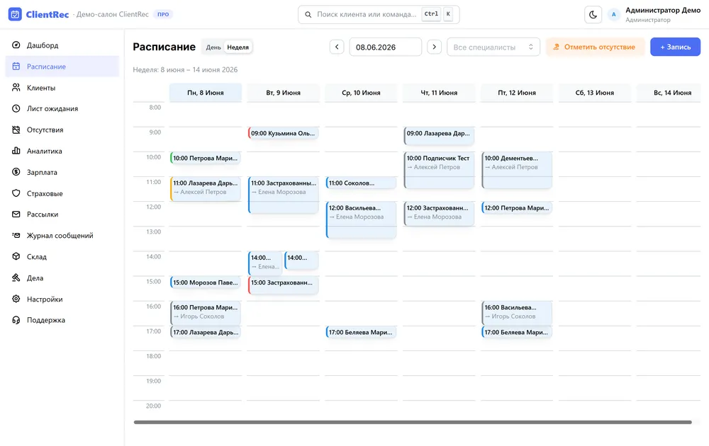The width and height of the screenshot is (709, 446).
Task: Click the Лист ожидания clock icon
Action: tap(16, 108)
